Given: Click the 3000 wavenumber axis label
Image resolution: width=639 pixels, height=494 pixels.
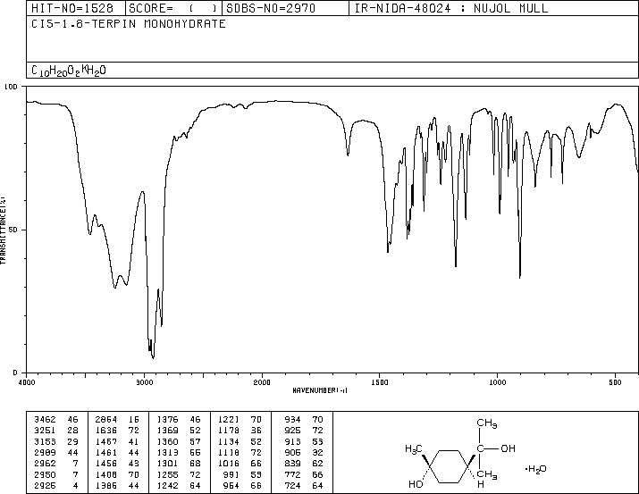Looking at the screenshot, I should tap(144, 382).
